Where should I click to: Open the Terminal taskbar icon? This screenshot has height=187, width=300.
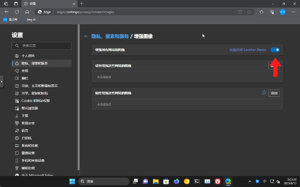(x=197, y=181)
